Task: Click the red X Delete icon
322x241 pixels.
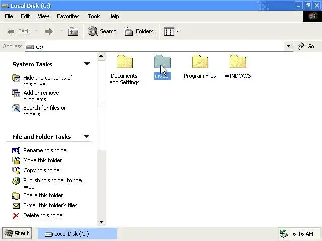Action: pyautogui.click(x=16, y=216)
